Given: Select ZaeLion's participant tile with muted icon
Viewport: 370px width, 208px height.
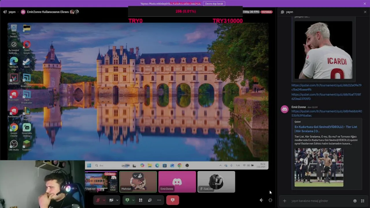Looking at the screenshot, I should click(x=216, y=182).
